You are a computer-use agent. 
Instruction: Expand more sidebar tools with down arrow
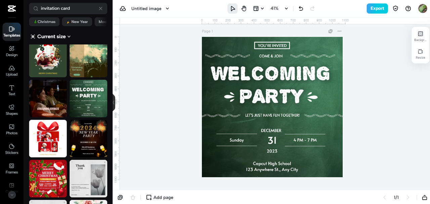[x=12, y=195]
